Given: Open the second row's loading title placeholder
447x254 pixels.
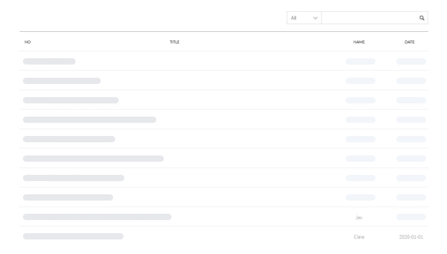Looking at the screenshot, I should click(62, 81).
